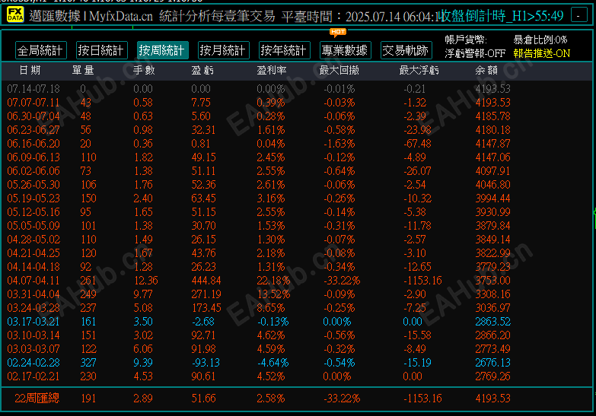The width and height of the screenshot is (596, 416).
Task: Open the 專業數據 tab
Action: [x=346, y=50]
